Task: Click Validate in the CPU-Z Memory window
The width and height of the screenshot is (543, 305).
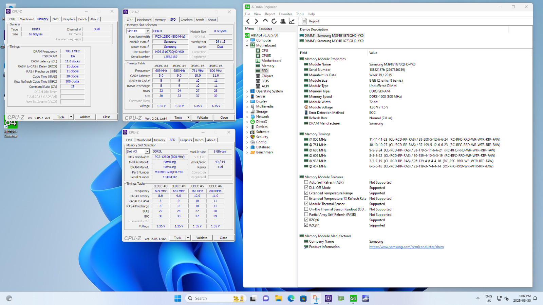Action: coord(85,117)
